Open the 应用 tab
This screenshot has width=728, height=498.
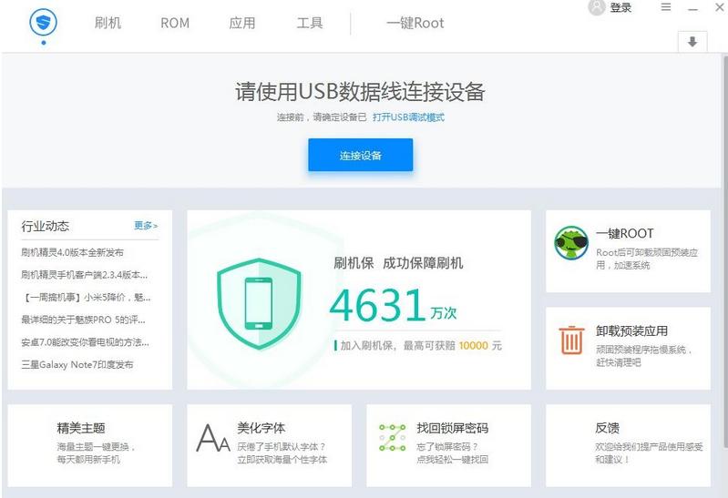[241, 23]
